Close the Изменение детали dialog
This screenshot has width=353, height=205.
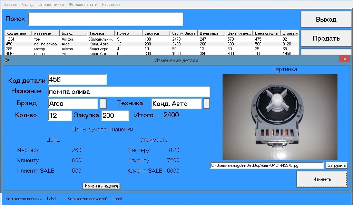click(344, 59)
